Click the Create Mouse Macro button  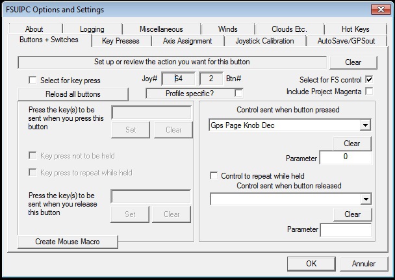pyautogui.click(x=68, y=242)
